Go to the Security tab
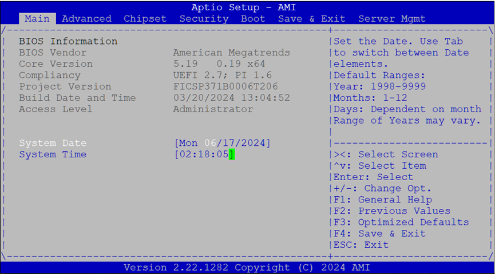495x274 pixels. tap(204, 19)
